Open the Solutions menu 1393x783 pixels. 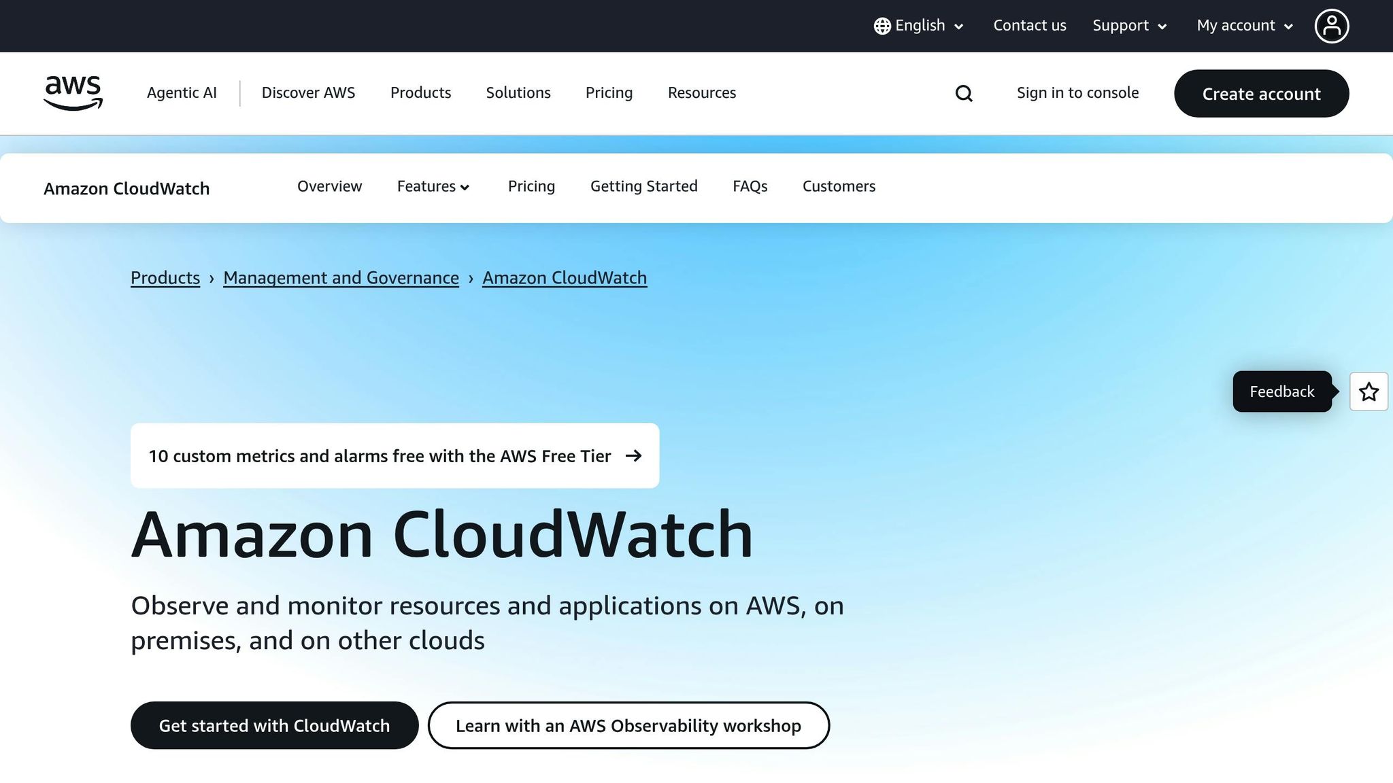(518, 92)
